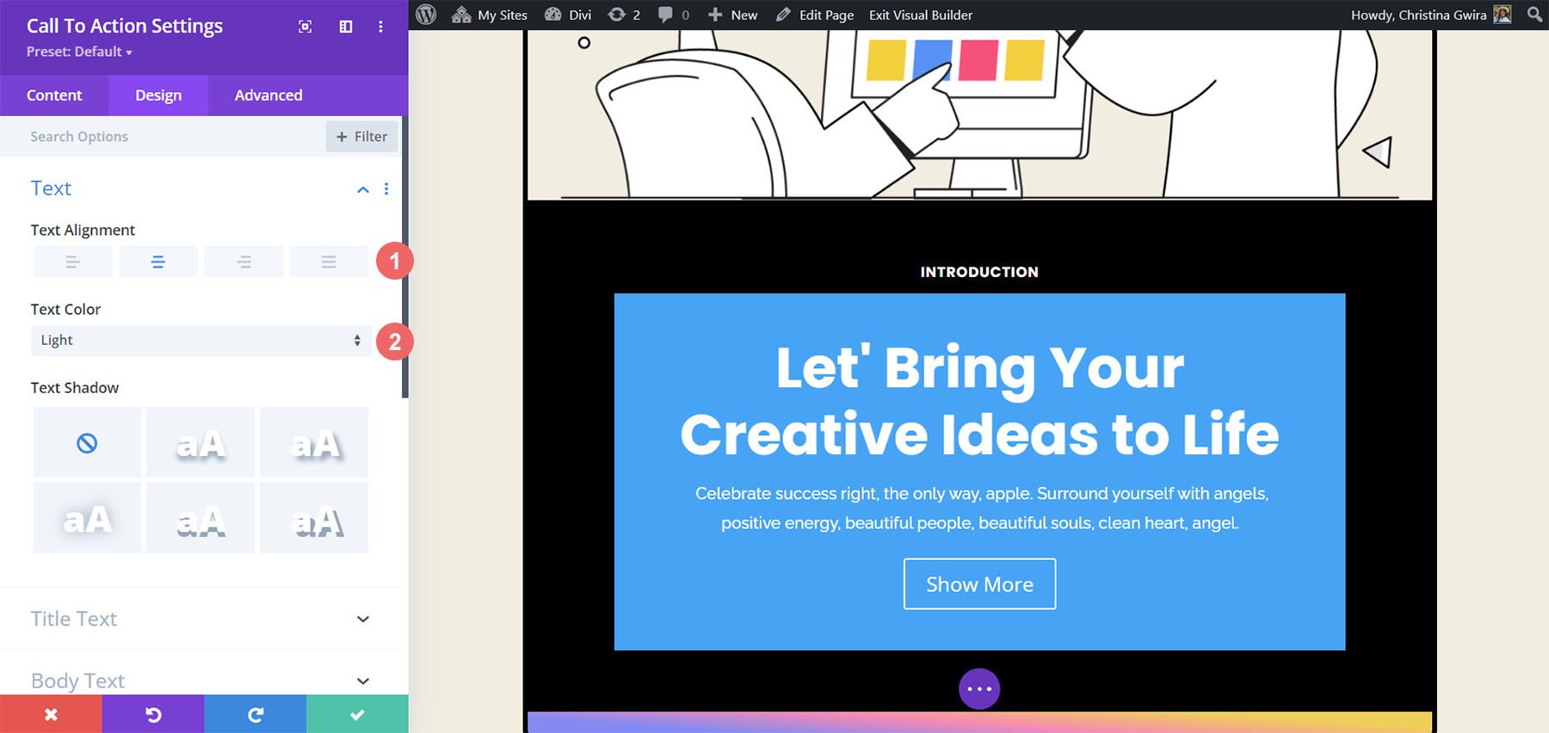The height and width of the screenshot is (733, 1549).
Task: Click the expand modal fullscreen icon
Action: [x=305, y=27]
